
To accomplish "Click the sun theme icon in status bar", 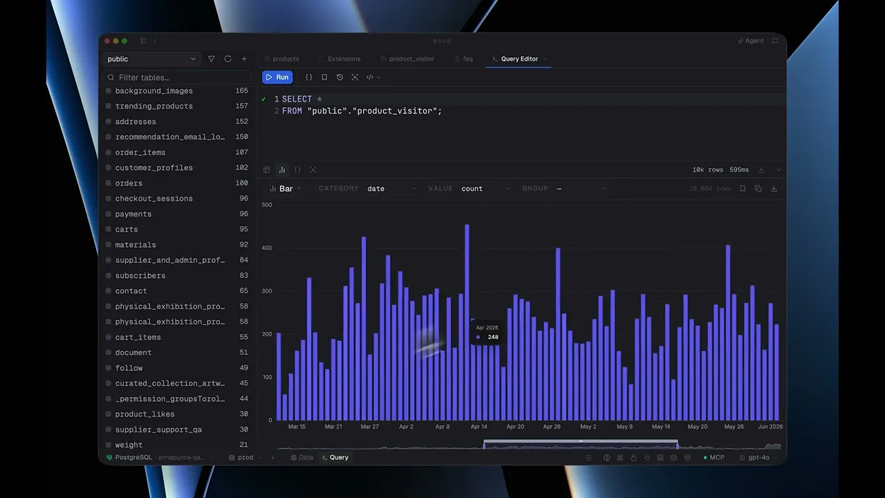I will pyautogui.click(x=646, y=458).
